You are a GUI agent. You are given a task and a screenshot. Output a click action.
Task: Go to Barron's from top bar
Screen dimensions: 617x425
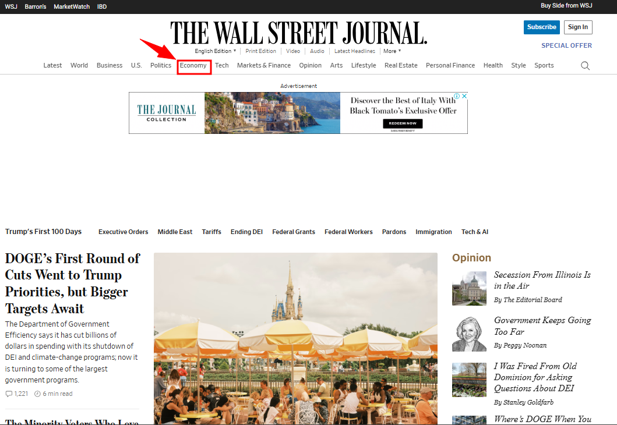tap(36, 6)
